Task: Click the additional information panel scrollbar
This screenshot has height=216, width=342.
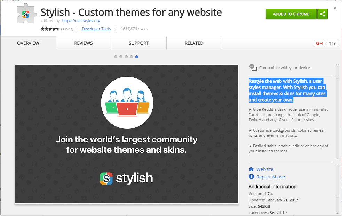Action: (x=337, y=189)
